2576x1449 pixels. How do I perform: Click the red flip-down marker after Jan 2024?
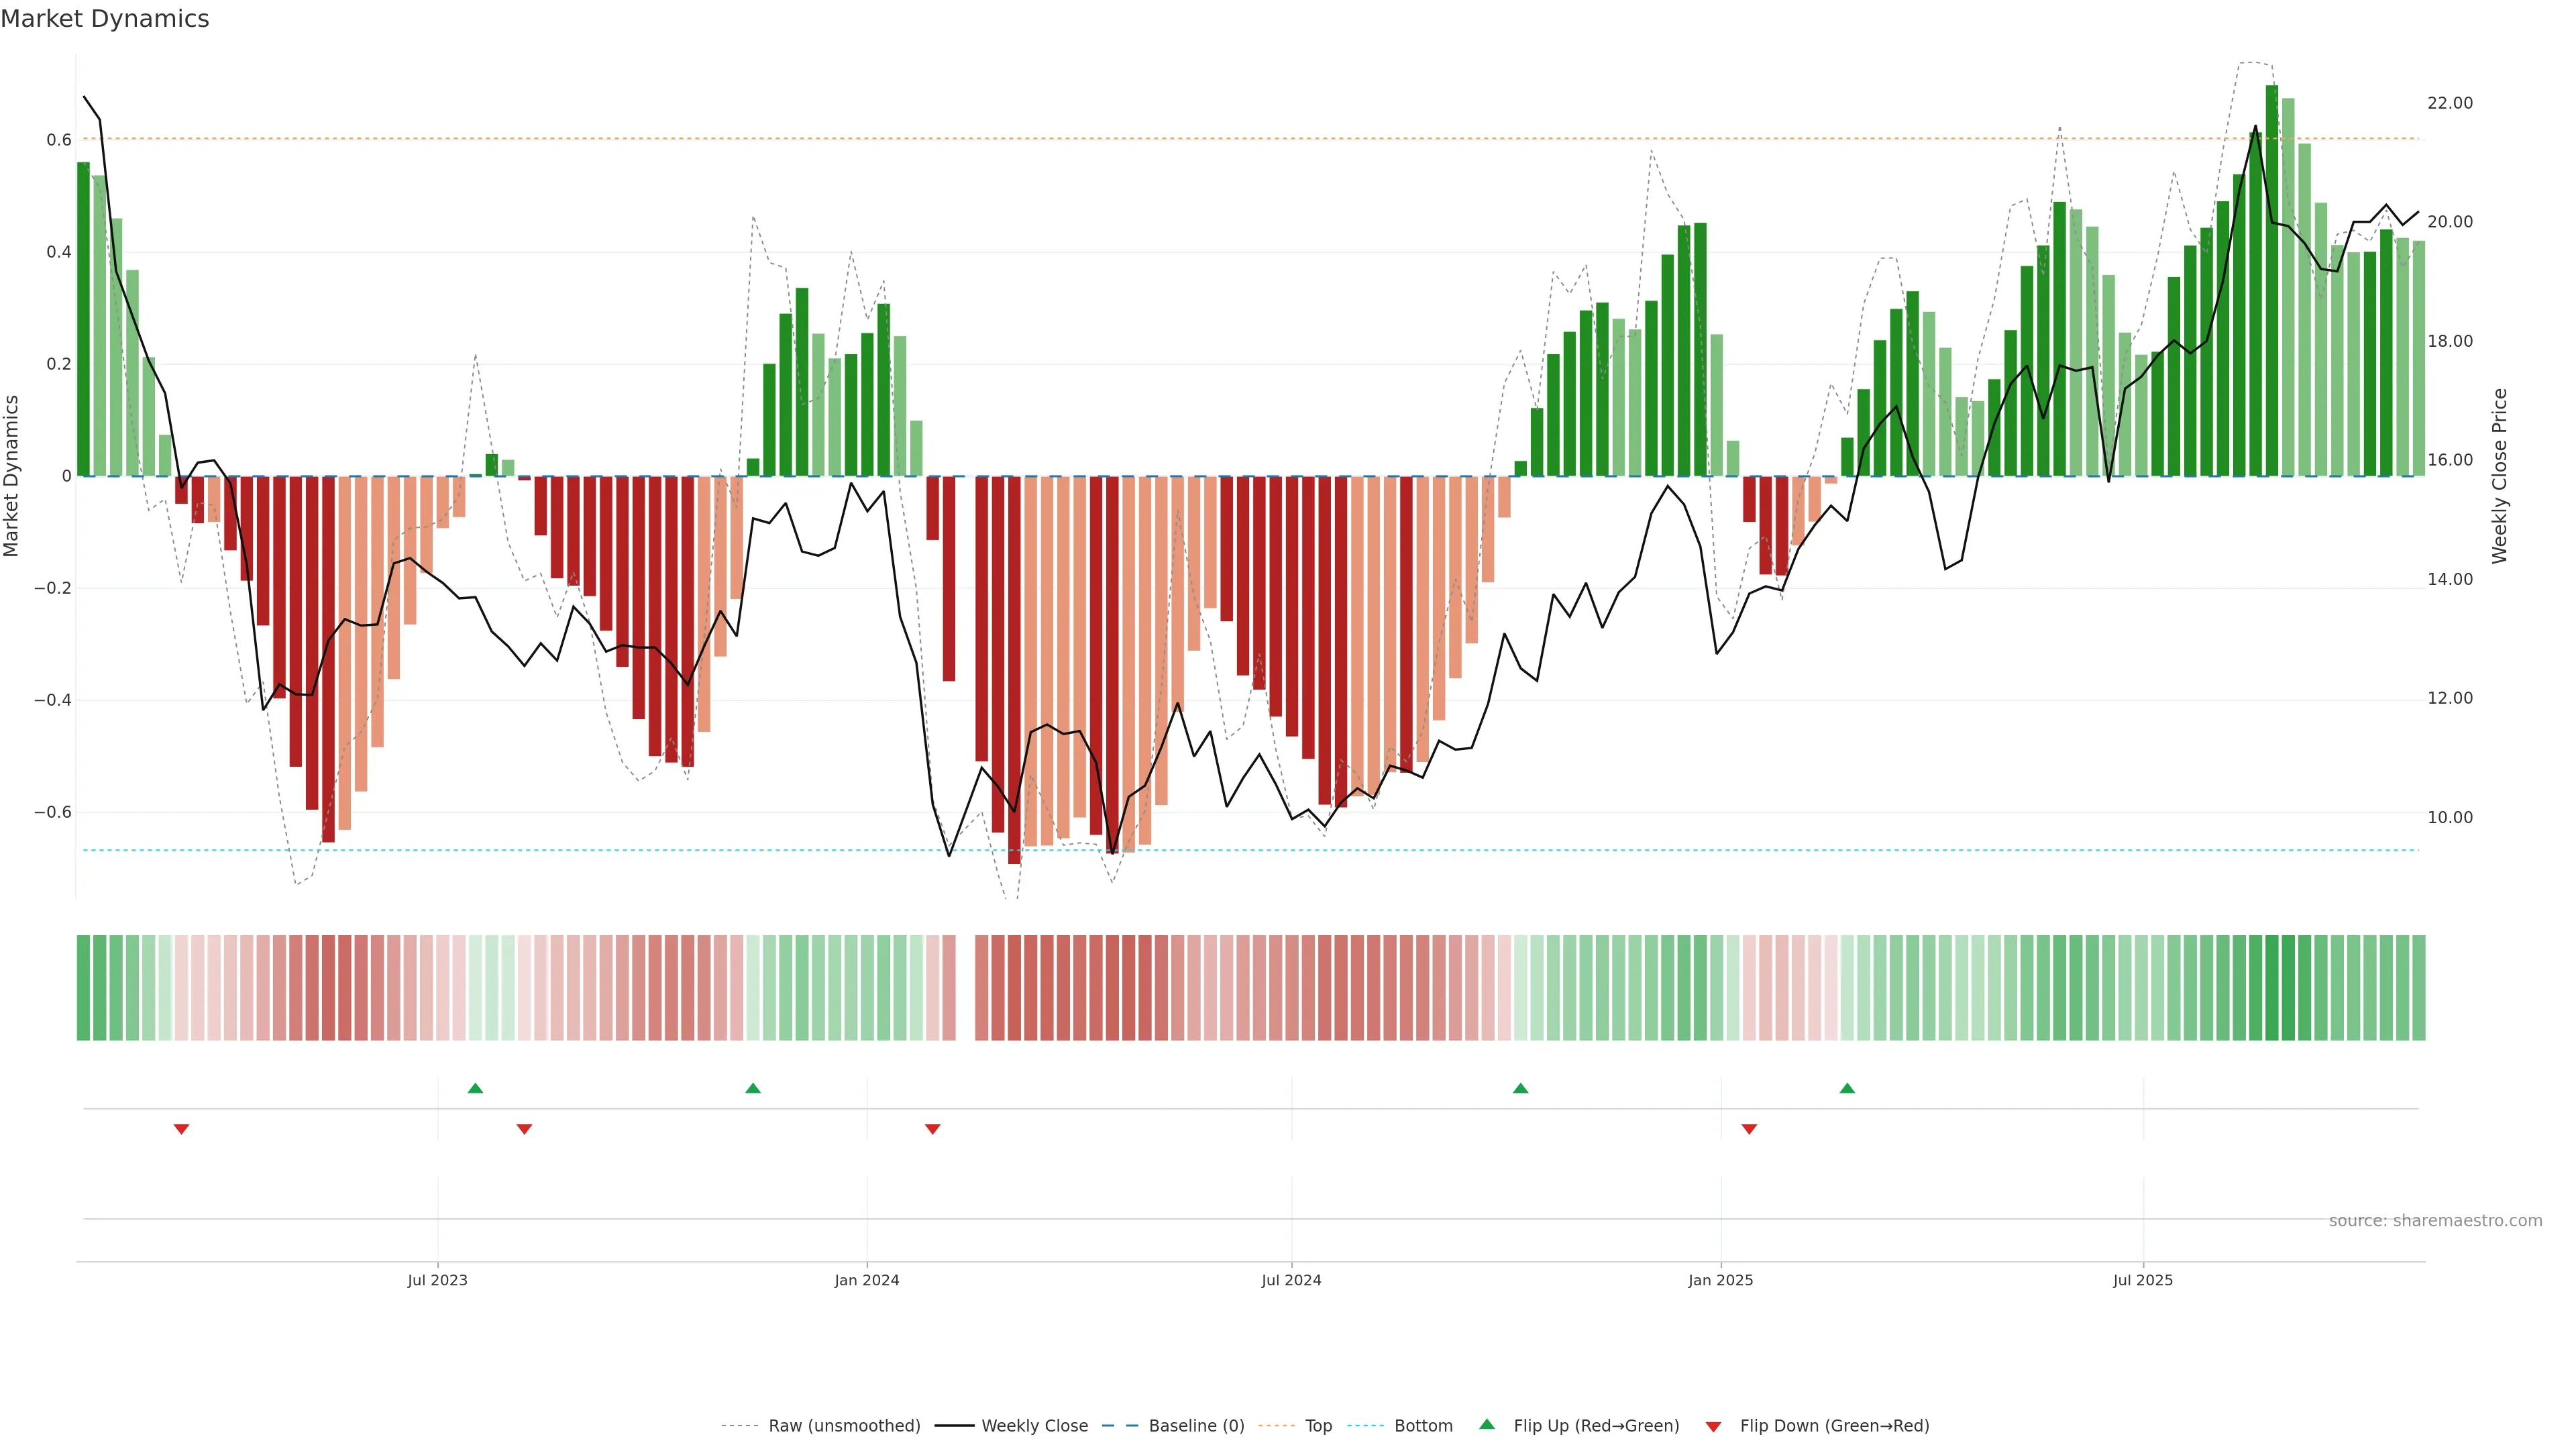[x=932, y=1129]
